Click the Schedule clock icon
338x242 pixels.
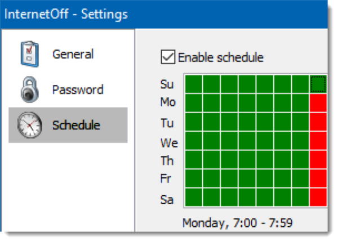[x=28, y=125]
